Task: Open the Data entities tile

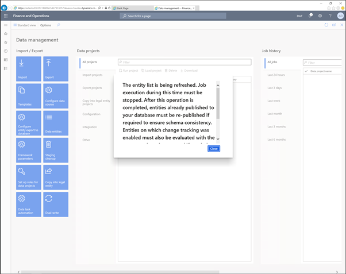Action: [x=56, y=123]
